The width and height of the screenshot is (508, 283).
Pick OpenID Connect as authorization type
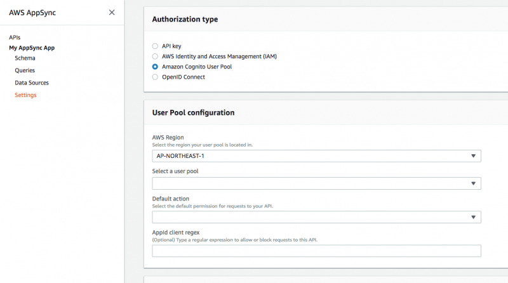coord(155,77)
